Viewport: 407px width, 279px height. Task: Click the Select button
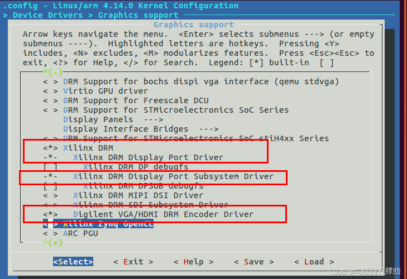(x=73, y=262)
